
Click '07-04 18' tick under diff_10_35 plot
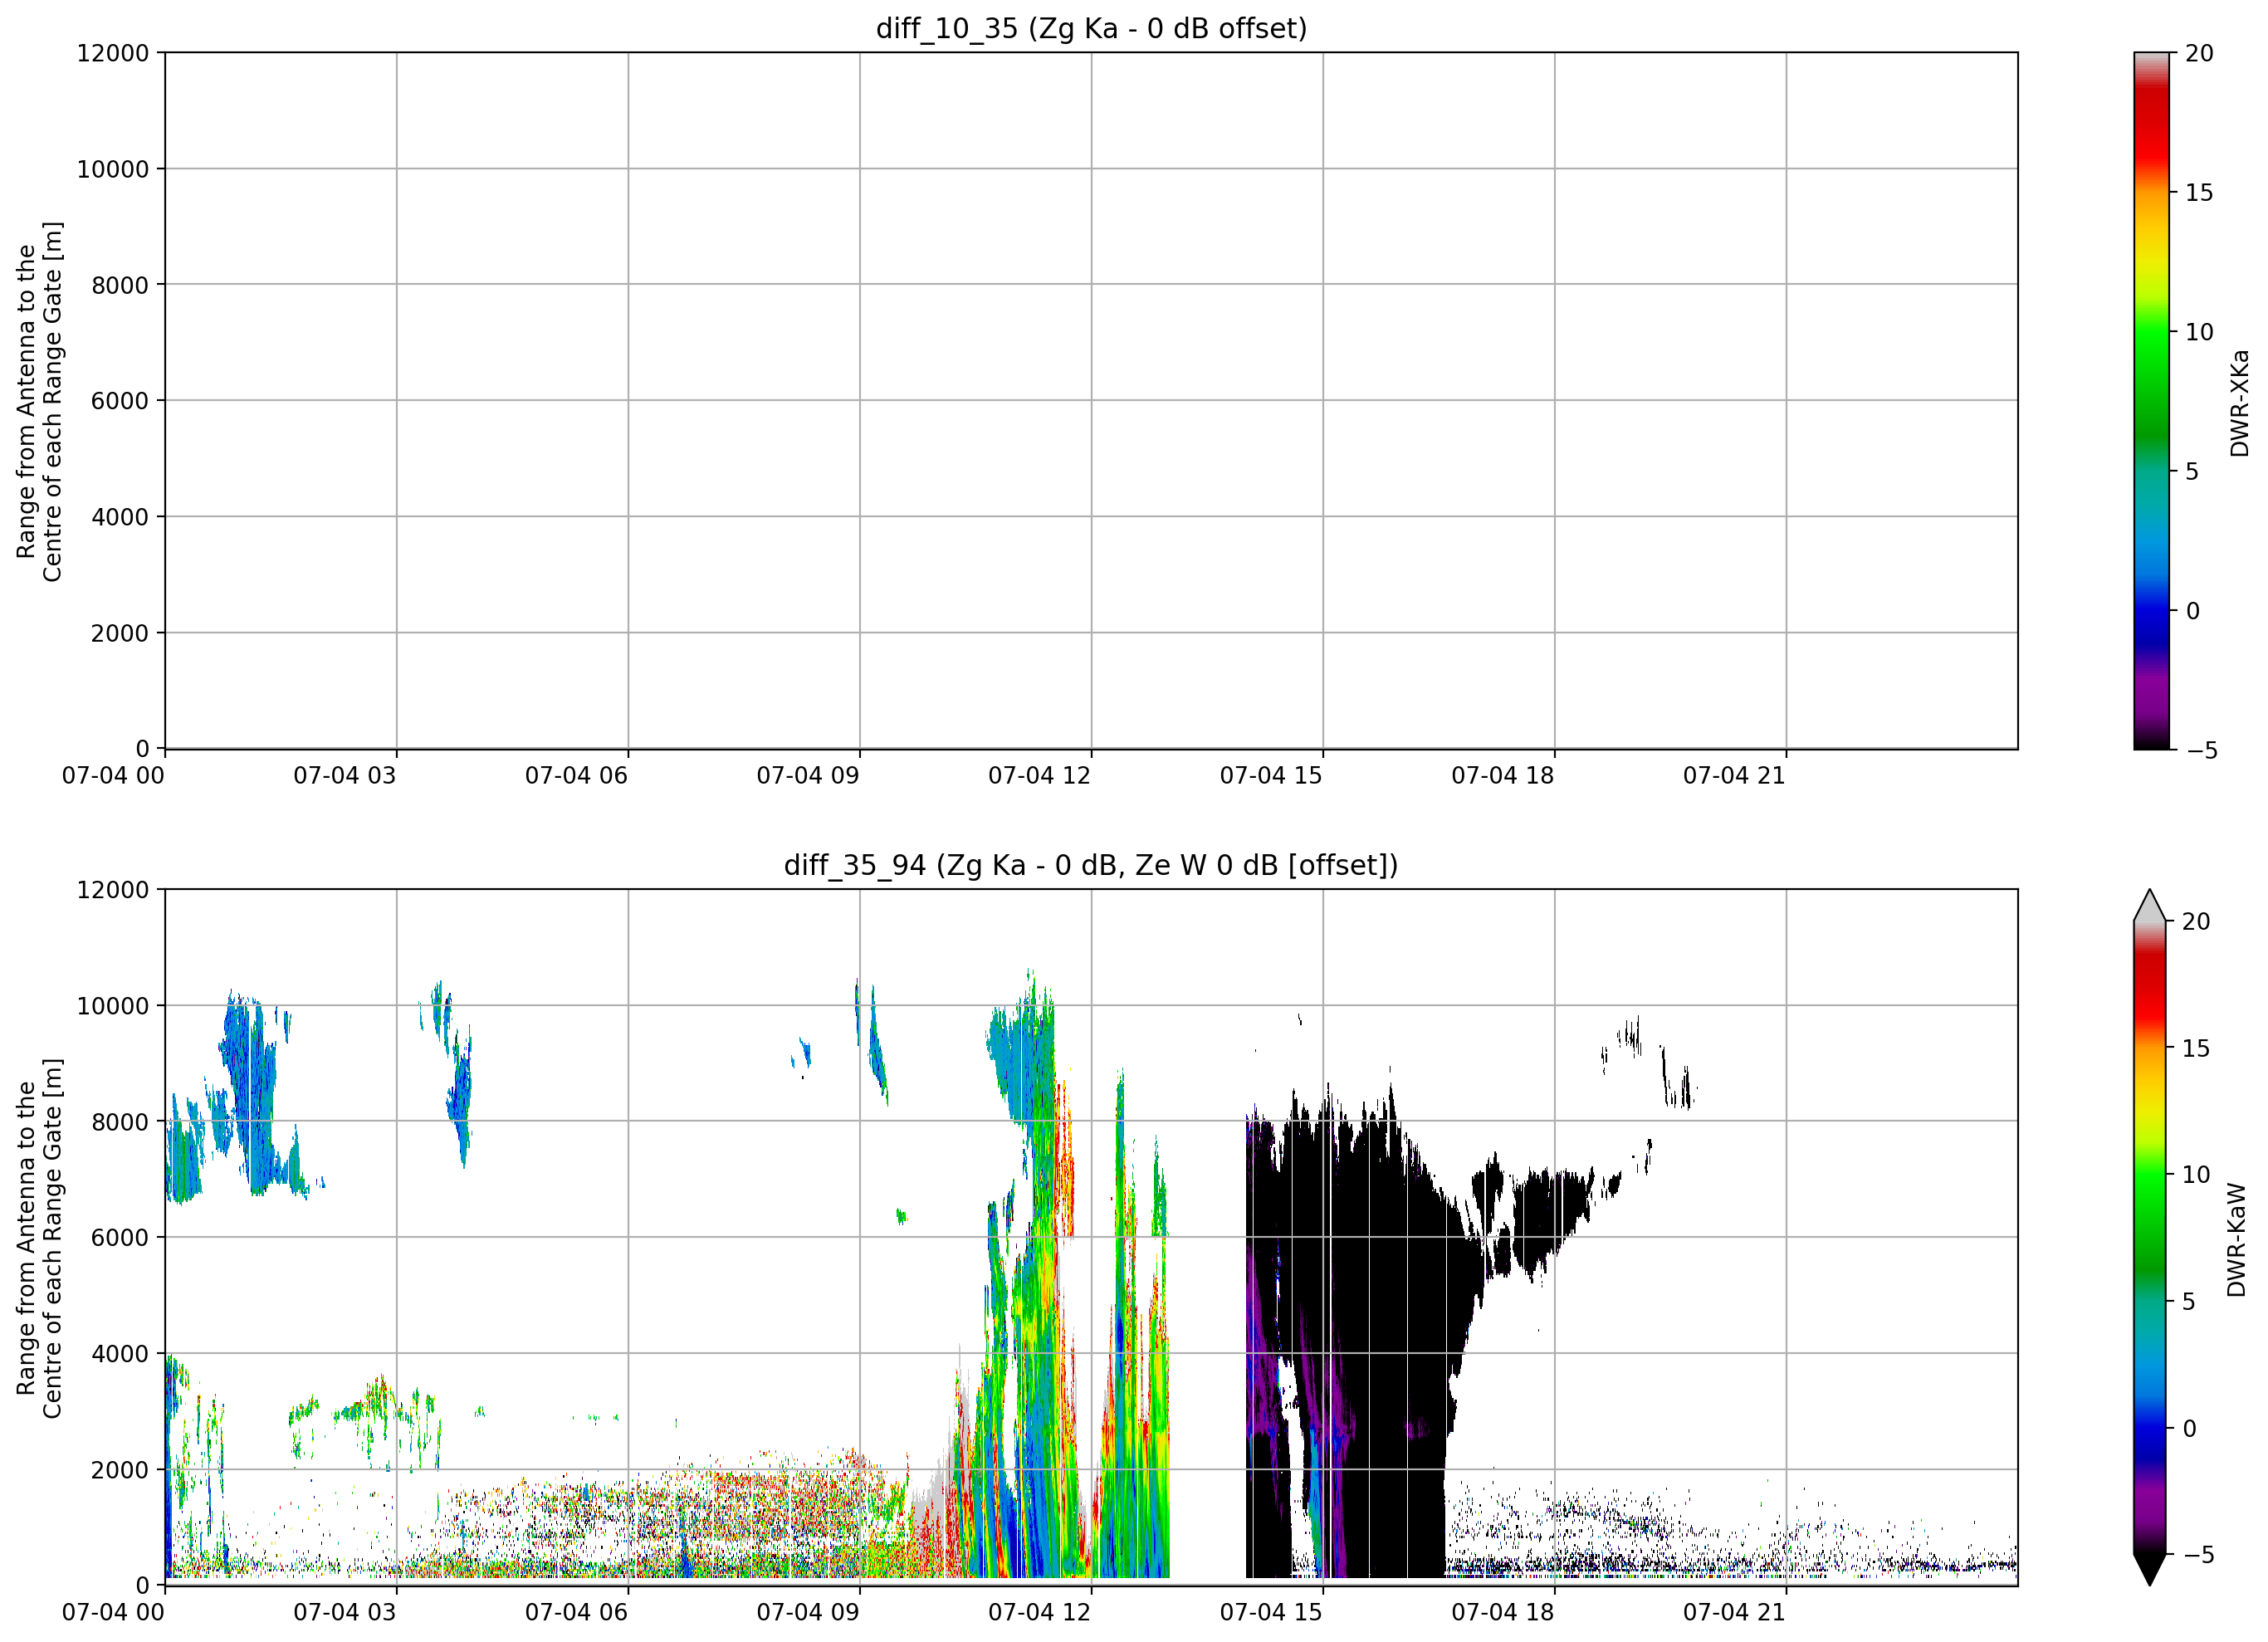(1503, 776)
